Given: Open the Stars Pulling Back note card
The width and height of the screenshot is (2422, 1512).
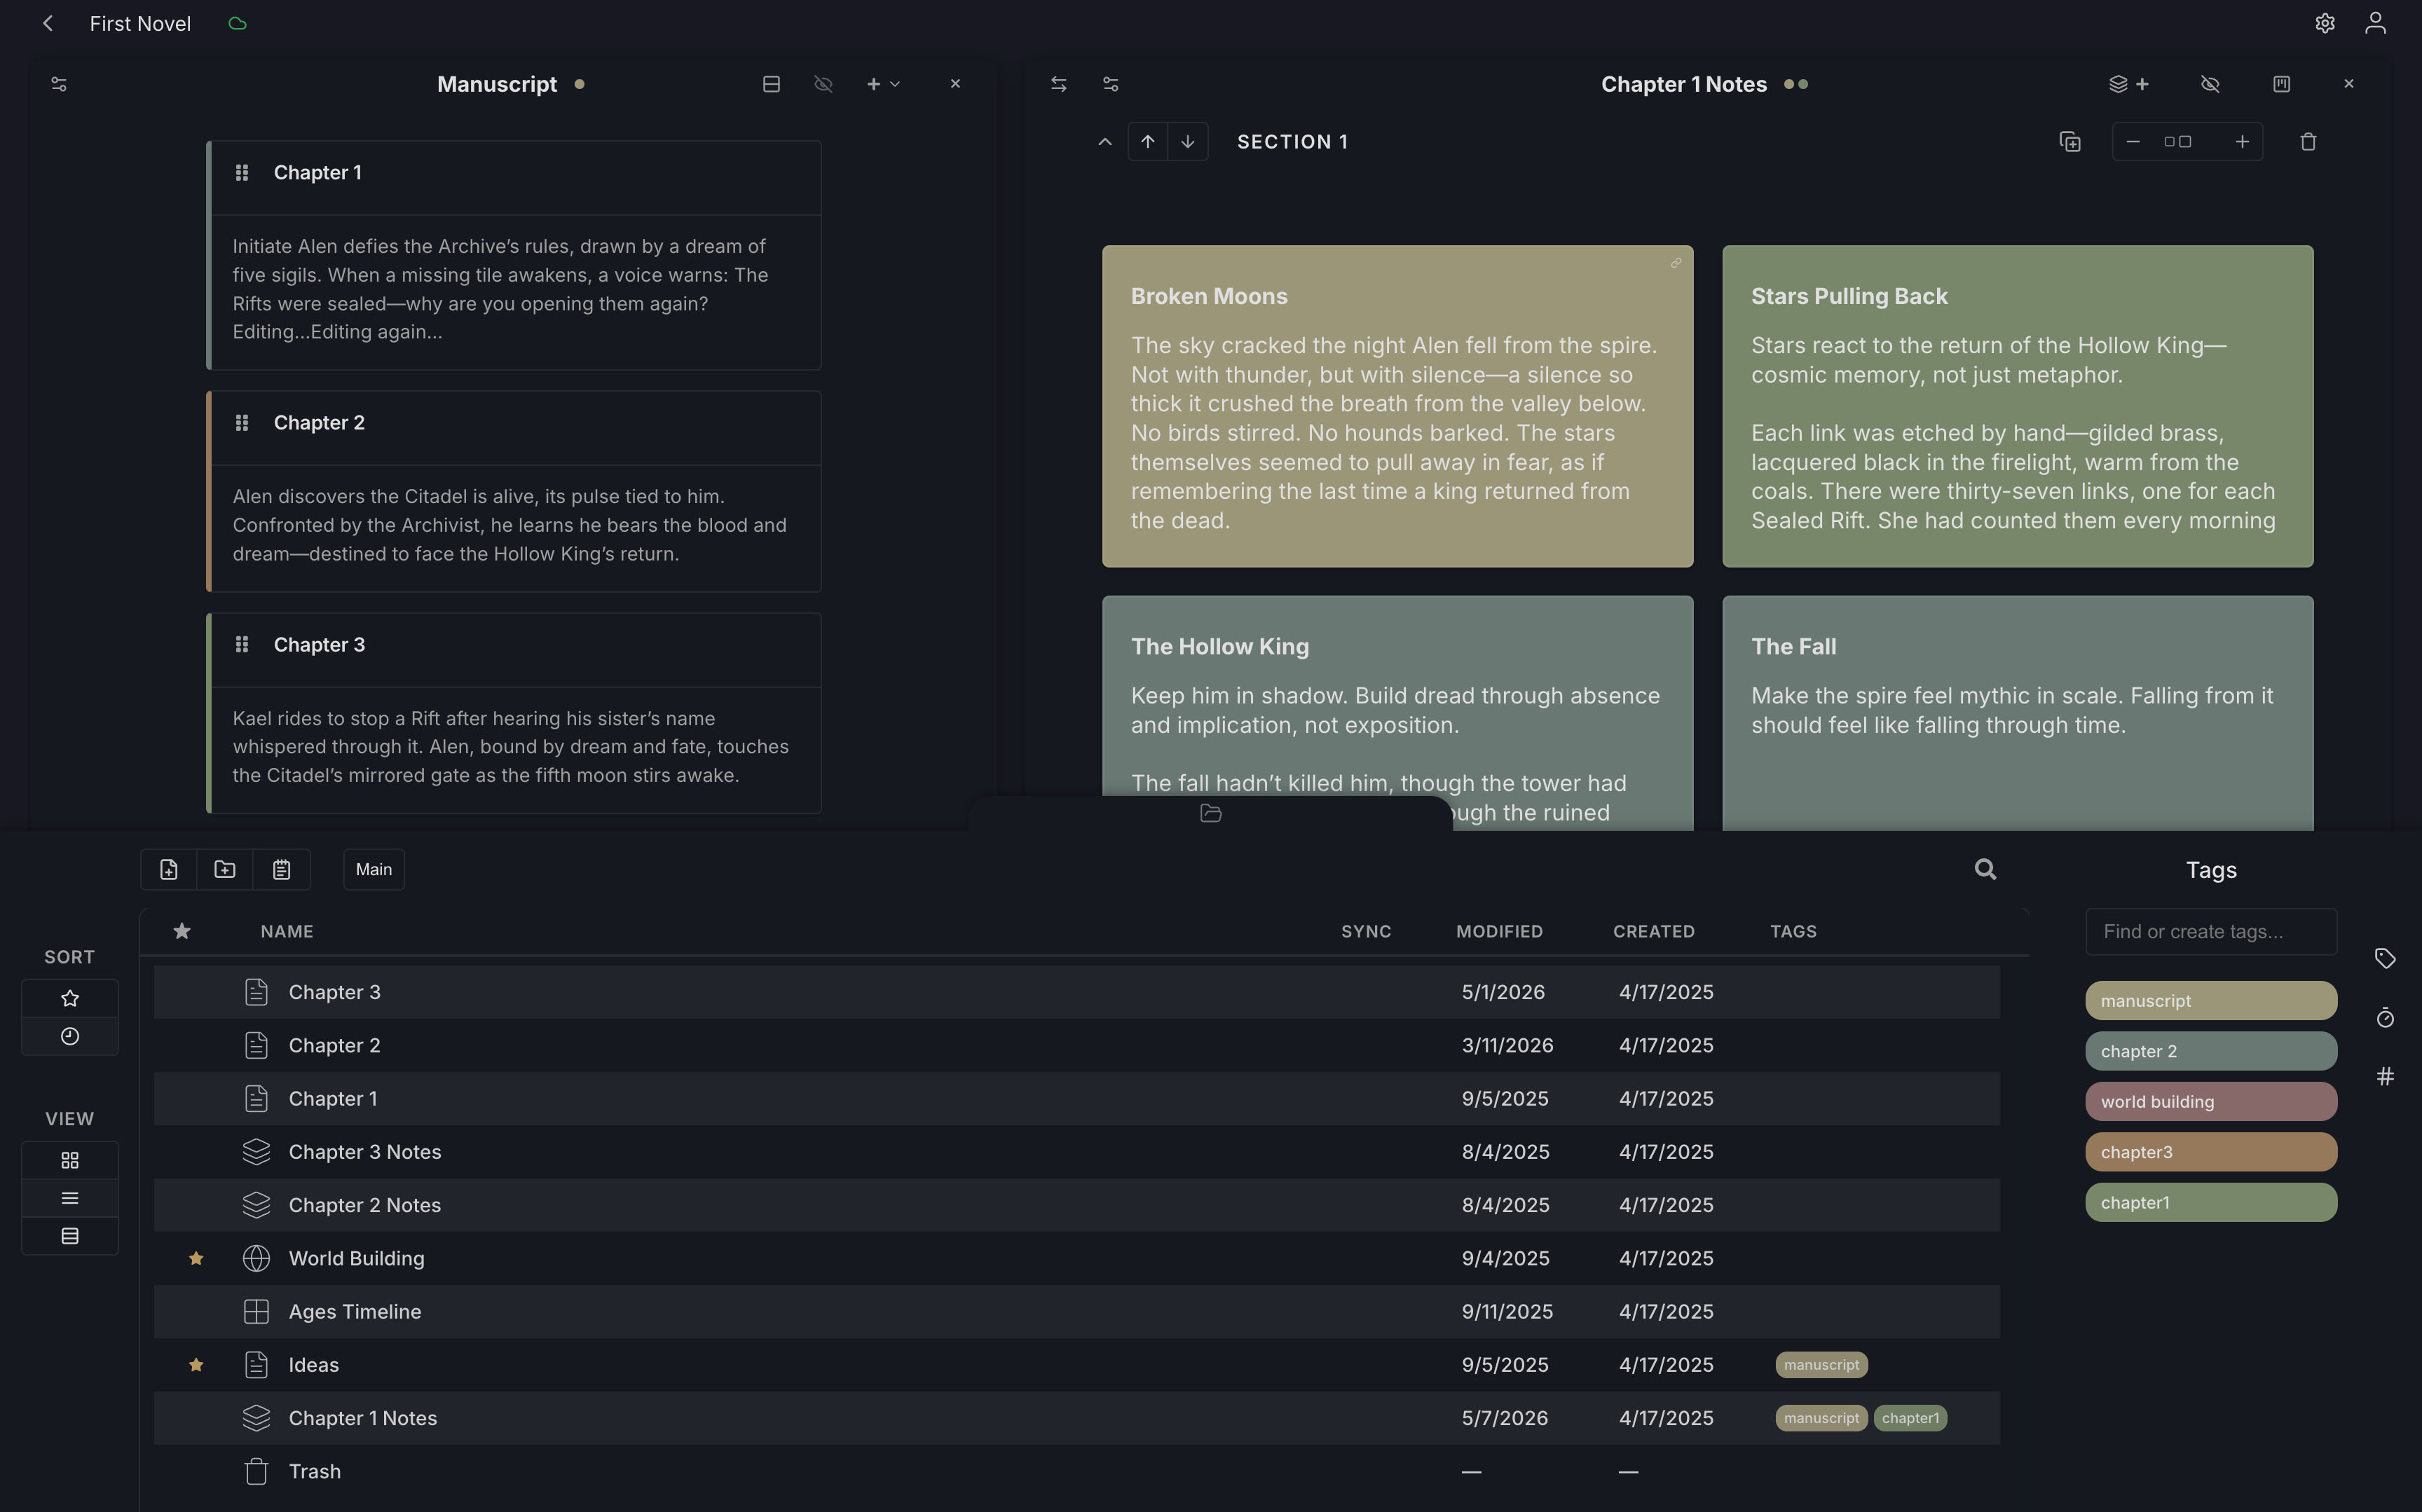Looking at the screenshot, I should pyautogui.click(x=2017, y=406).
